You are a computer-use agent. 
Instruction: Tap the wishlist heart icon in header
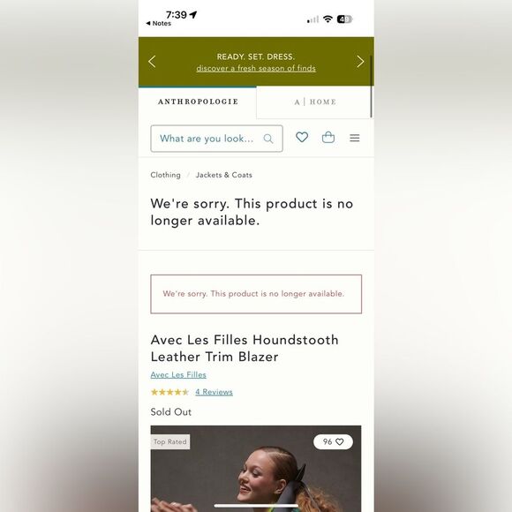click(302, 137)
